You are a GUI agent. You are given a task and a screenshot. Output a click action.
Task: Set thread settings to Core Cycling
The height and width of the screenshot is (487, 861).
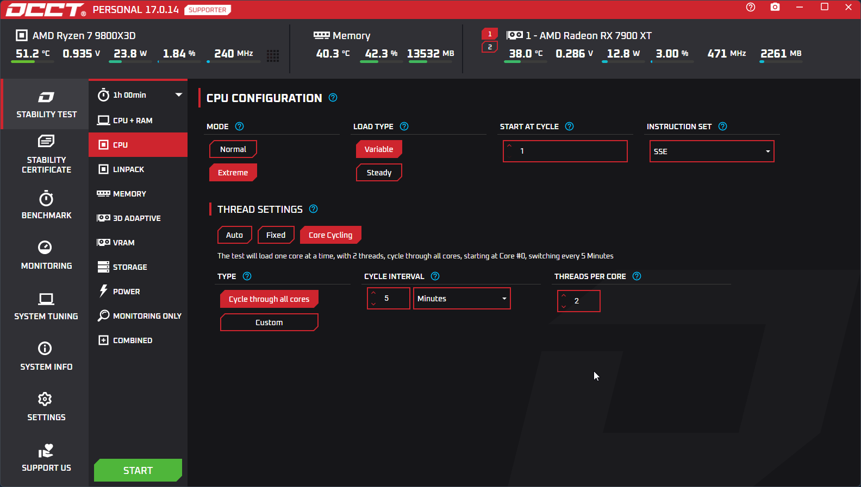(x=330, y=235)
